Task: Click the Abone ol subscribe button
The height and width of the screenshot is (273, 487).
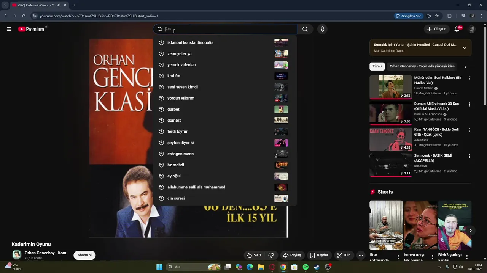Action: point(84,255)
